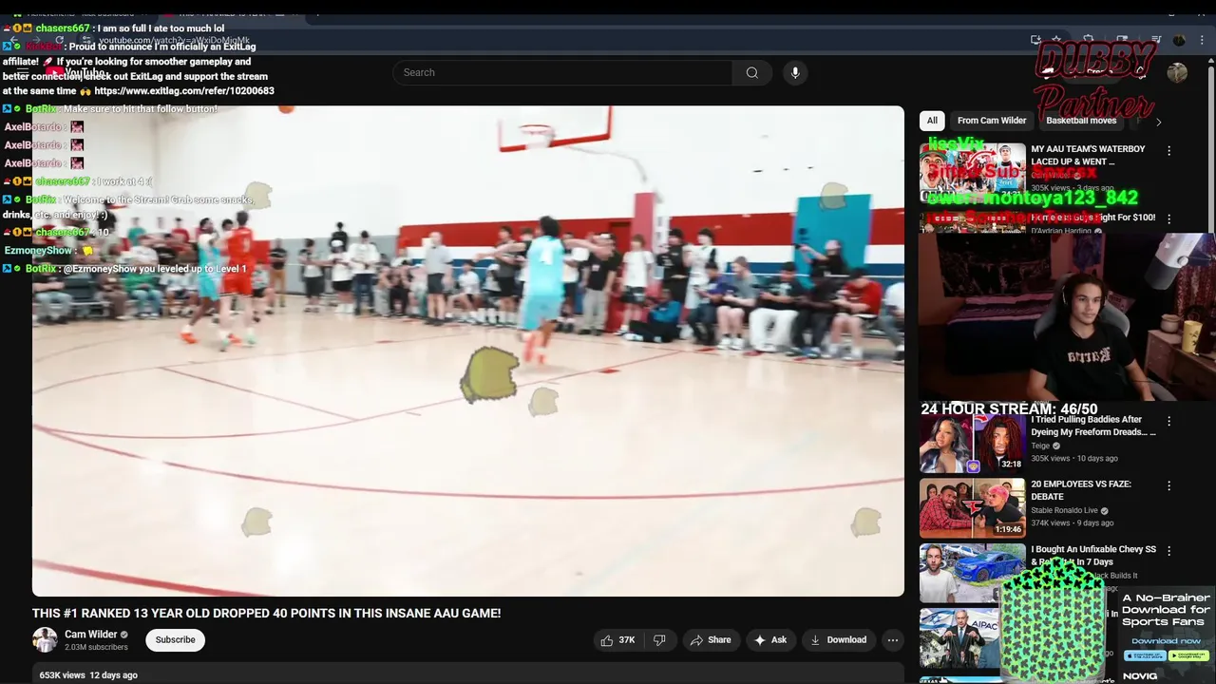
Task: Click the thumbs-down dislike button
Action: [659, 640]
